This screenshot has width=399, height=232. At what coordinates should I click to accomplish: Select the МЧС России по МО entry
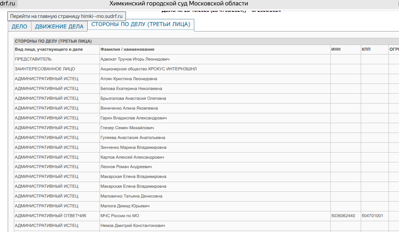(120, 216)
